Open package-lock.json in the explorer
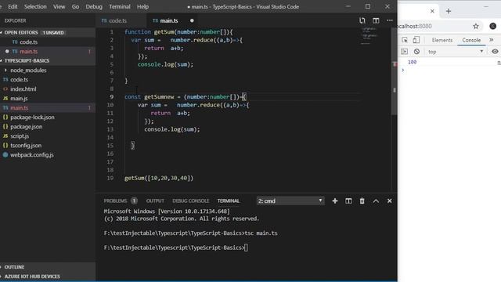Viewport: 501px width, 282px height. [32, 117]
